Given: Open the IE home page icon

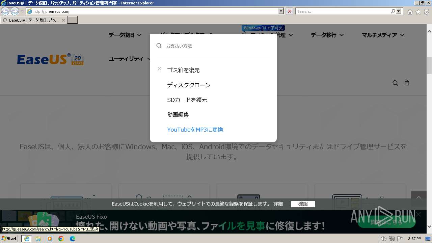Looking at the screenshot, I should coord(410,11).
